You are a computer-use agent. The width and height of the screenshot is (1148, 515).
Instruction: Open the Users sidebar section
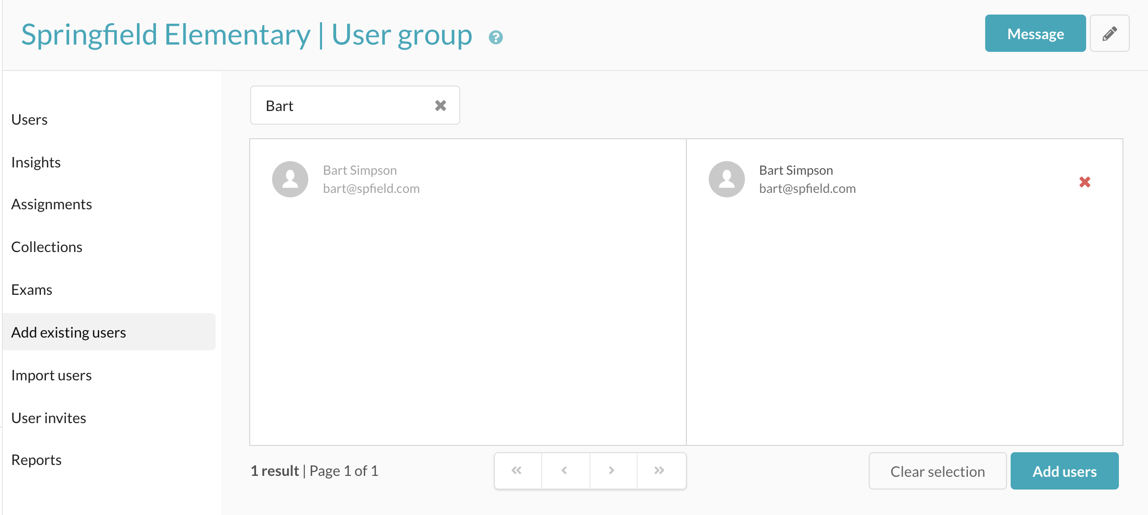(x=30, y=119)
